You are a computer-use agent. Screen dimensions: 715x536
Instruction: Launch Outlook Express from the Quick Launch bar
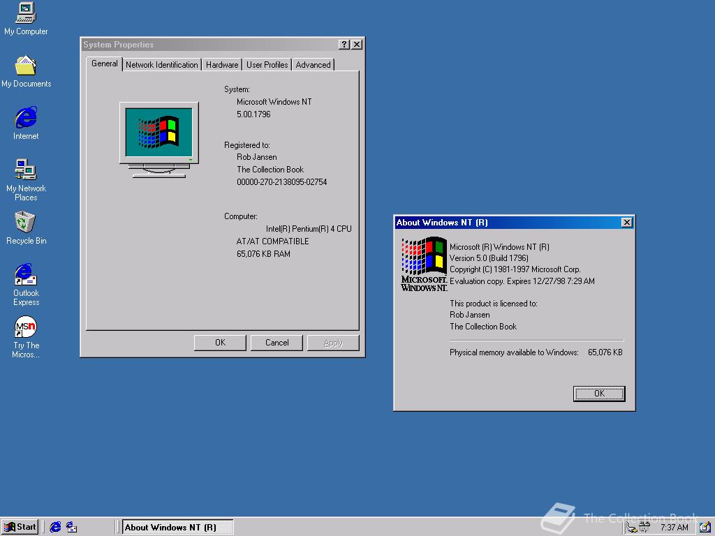pos(72,528)
